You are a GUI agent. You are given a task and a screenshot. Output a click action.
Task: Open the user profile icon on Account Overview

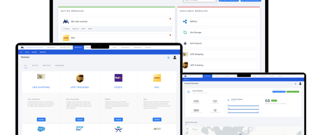pos(300,83)
